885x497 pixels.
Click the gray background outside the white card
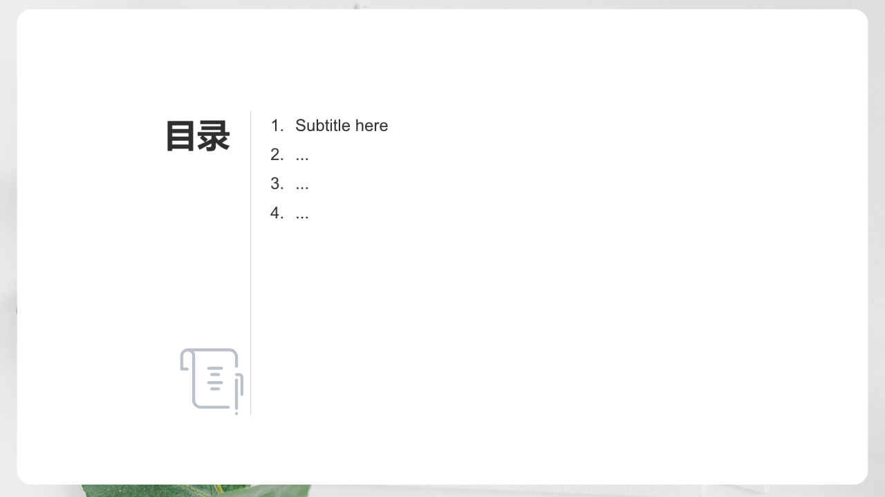pos(8,207)
